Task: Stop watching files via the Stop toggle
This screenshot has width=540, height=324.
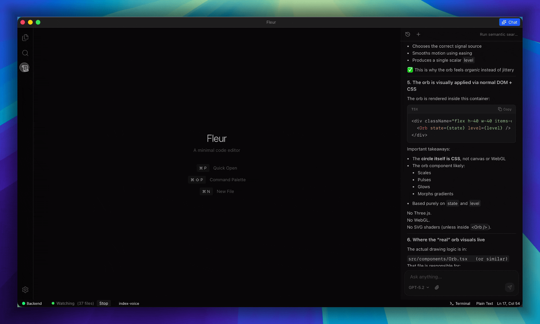Action: click(x=104, y=303)
